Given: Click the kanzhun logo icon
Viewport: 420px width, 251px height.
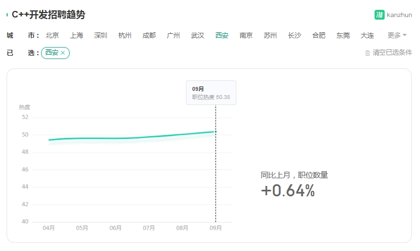Looking at the screenshot, I should pos(379,15).
